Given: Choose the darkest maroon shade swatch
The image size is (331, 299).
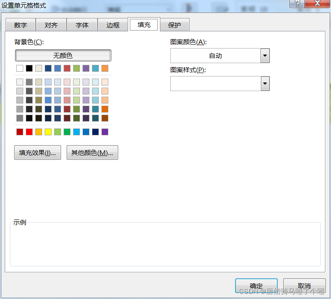Looking at the screenshot, I should click(x=67, y=118).
